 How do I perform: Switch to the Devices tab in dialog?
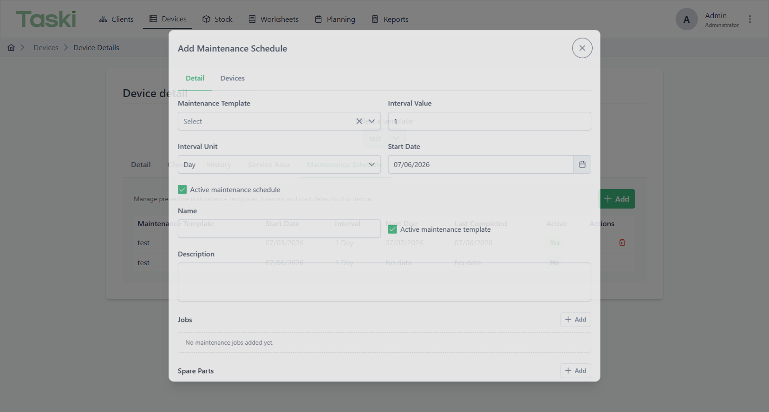232,78
